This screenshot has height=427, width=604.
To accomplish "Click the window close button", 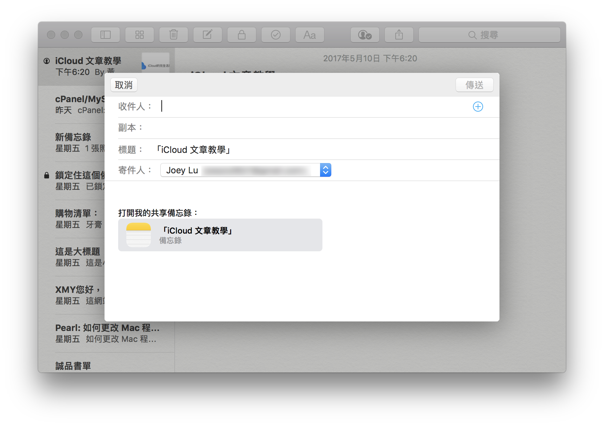I will (x=51, y=35).
